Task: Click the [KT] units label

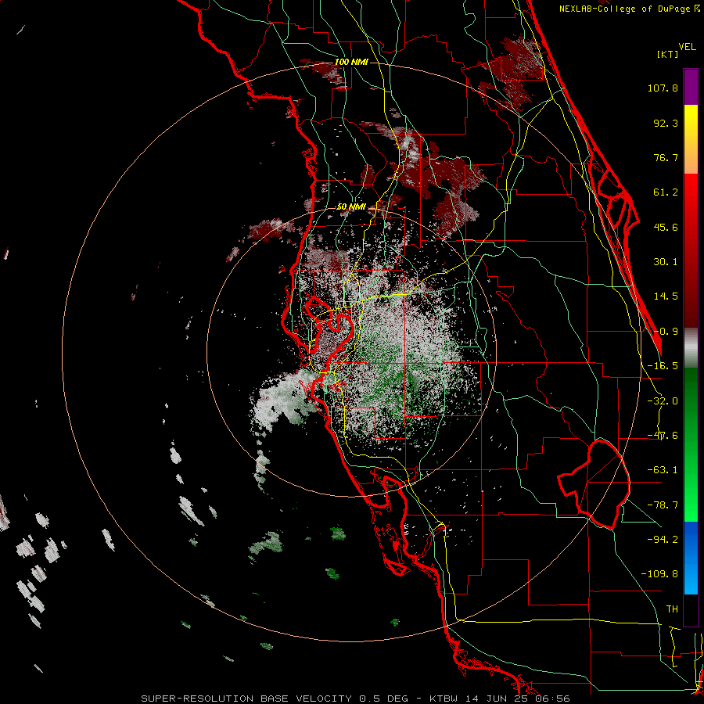Action: pyautogui.click(x=668, y=54)
